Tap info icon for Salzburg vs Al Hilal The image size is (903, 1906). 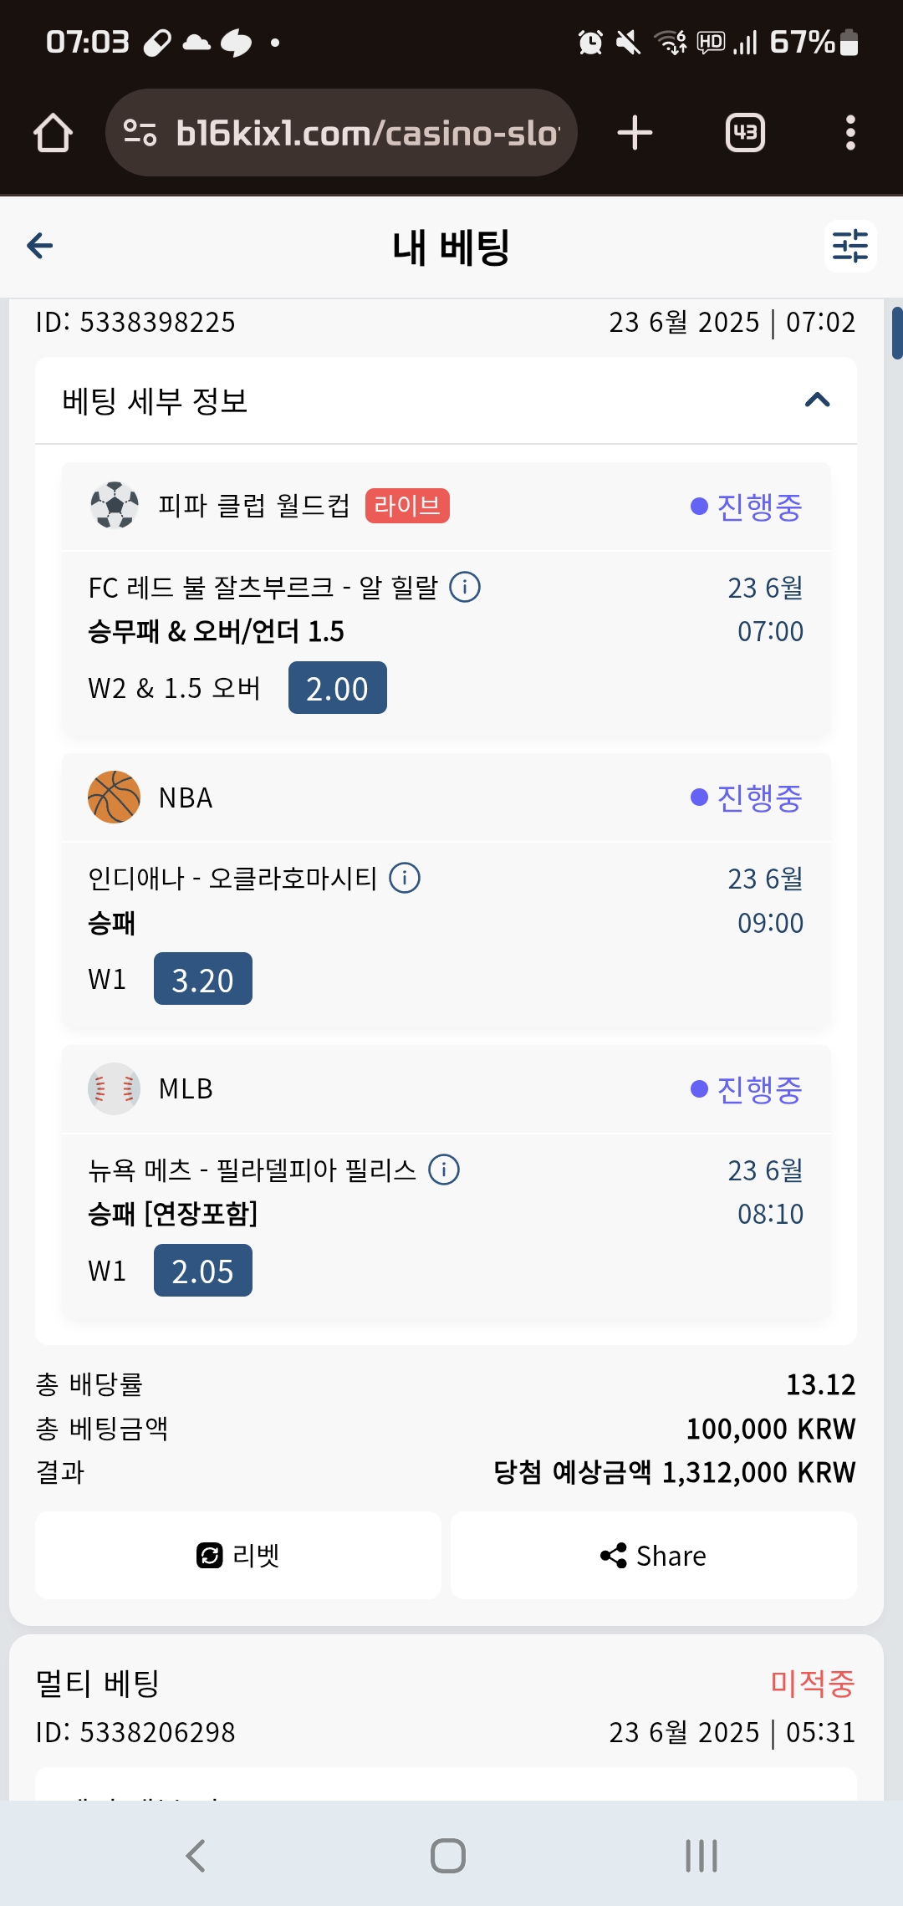point(465,587)
